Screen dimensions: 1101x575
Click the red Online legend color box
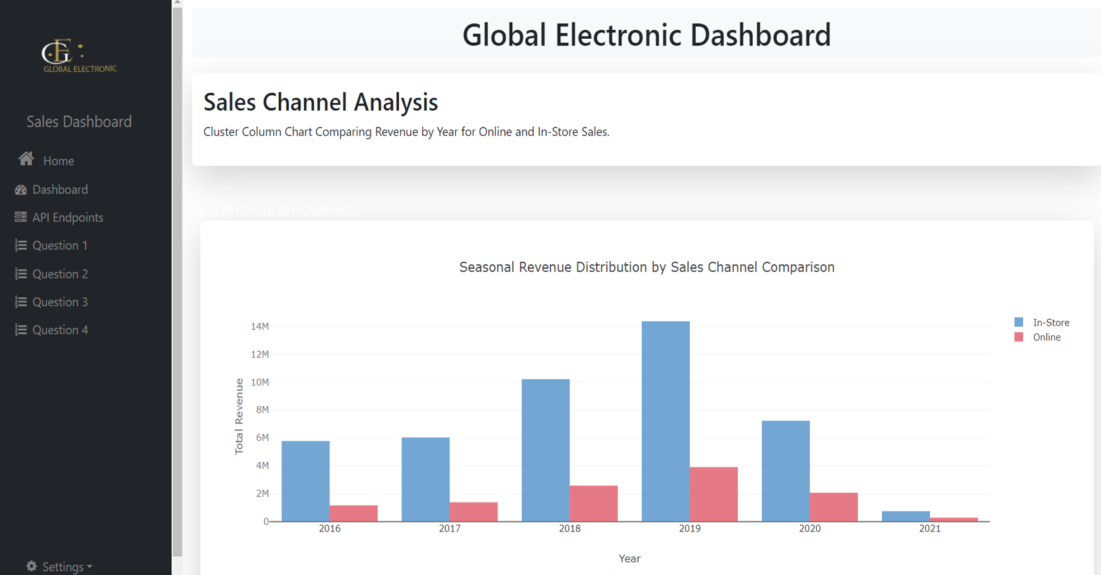tap(1019, 337)
